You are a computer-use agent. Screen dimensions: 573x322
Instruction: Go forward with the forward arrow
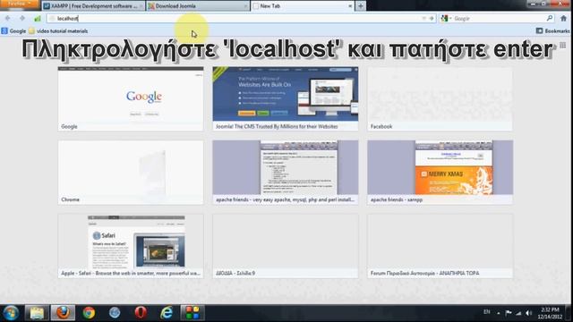coord(22,18)
